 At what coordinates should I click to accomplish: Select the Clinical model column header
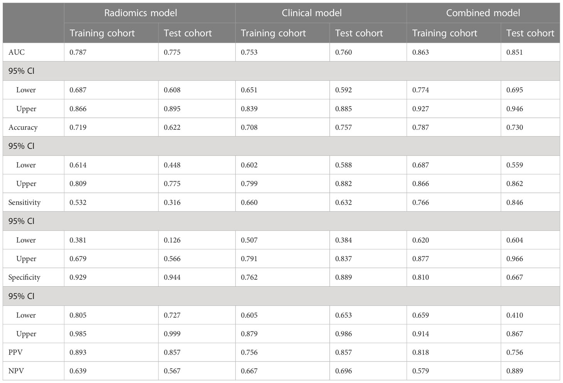click(x=312, y=13)
